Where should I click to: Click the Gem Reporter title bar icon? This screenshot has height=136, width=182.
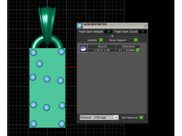tap(80, 26)
